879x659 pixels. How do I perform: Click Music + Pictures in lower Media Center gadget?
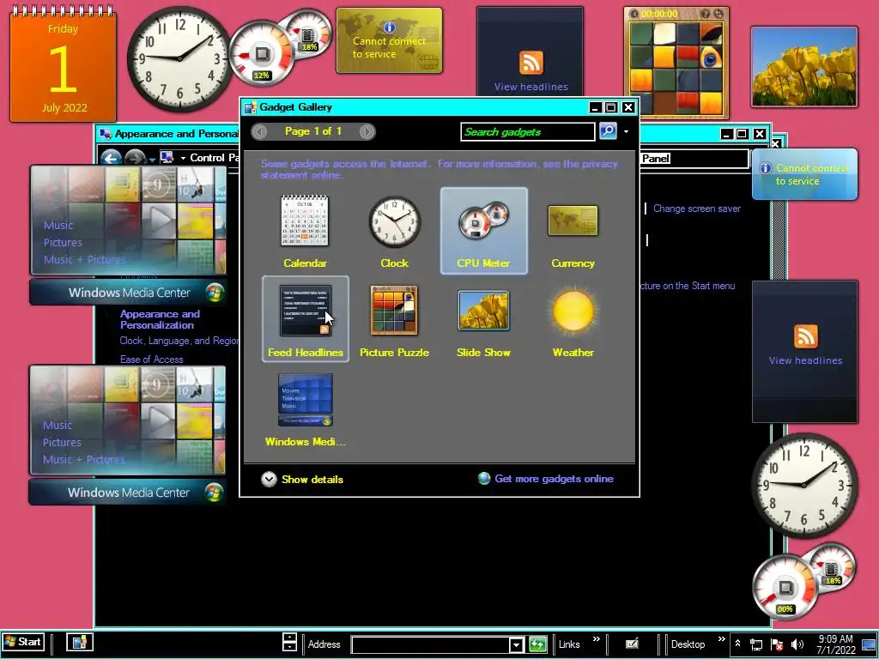(x=84, y=460)
